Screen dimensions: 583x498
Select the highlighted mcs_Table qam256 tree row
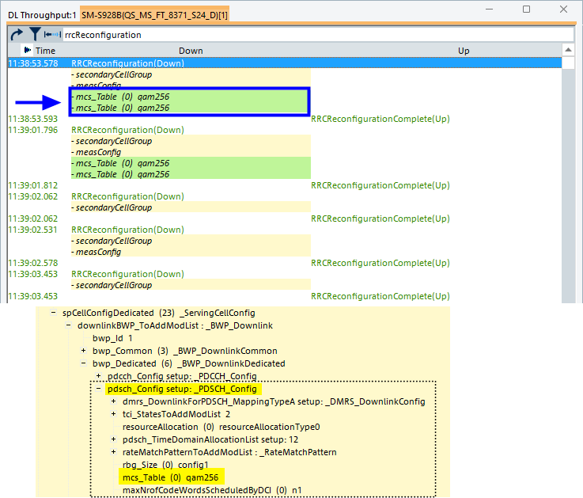[x=171, y=477]
